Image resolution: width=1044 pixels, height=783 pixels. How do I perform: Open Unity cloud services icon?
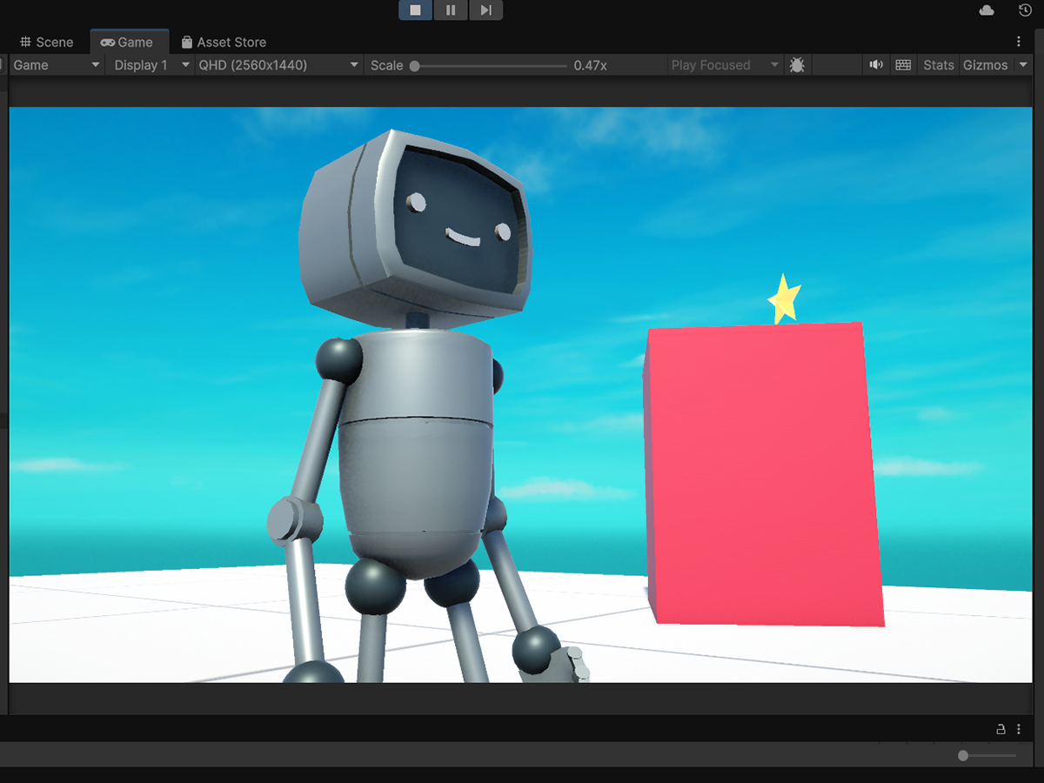987,10
